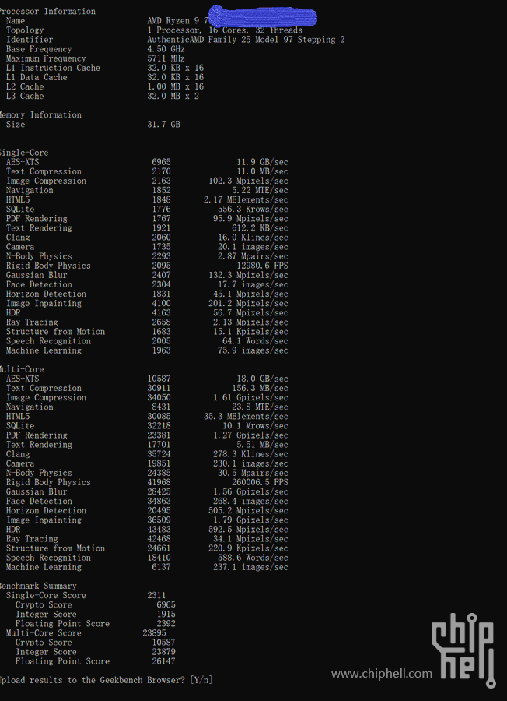
Task: Click the Single-Core section heading
Action: (23, 153)
